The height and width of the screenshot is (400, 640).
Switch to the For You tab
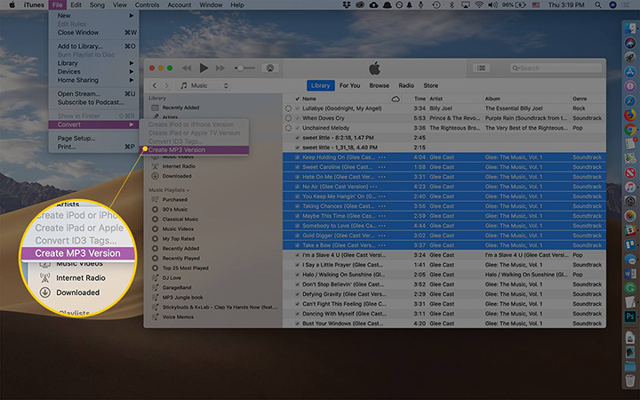click(x=349, y=86)
